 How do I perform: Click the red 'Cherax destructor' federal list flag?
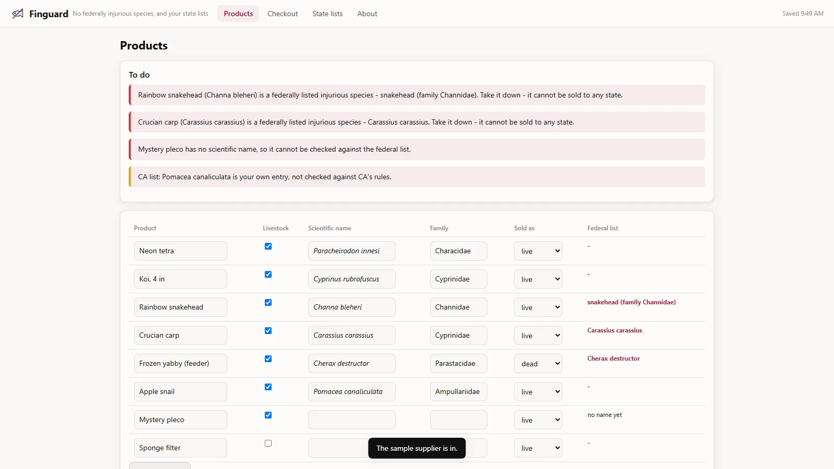click(x=614, y=359)
